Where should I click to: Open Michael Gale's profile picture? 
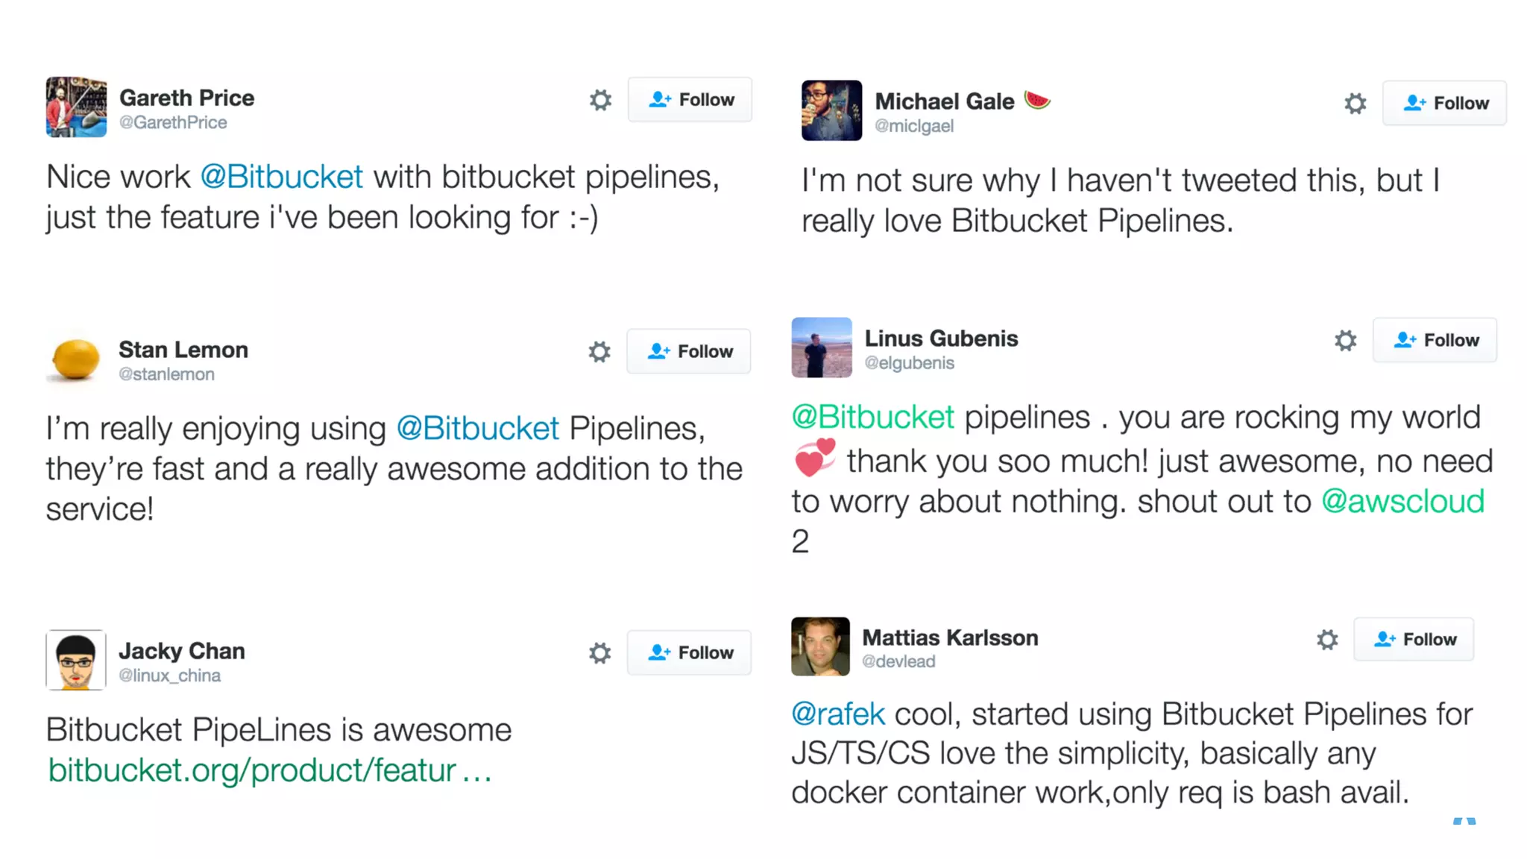coord(831,110)
